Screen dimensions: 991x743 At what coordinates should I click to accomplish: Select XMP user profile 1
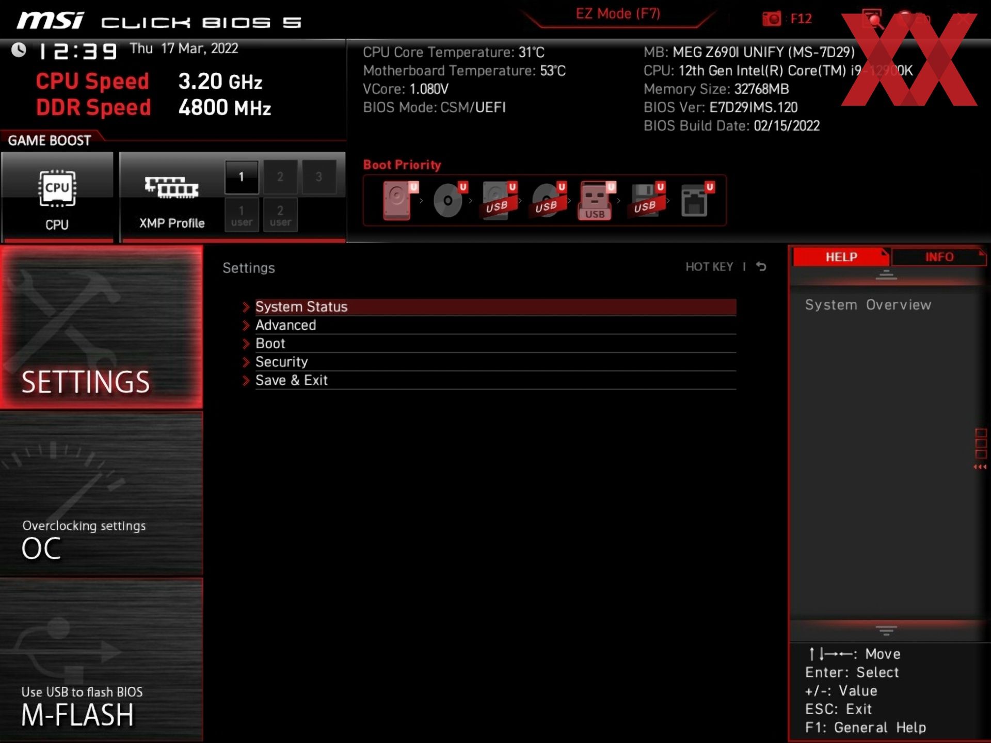coord(242,215)
